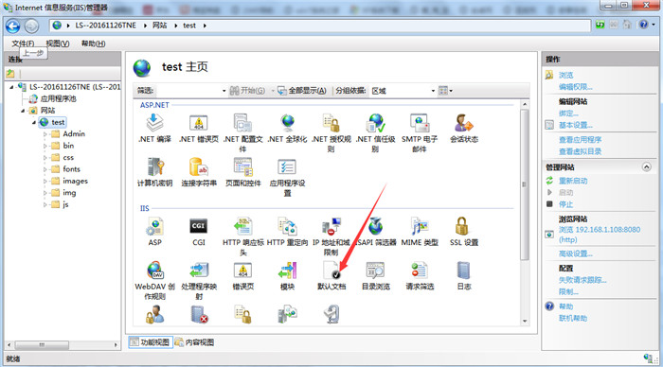Viewport: 663px width, 367px height.
Task: Click the 基本设置... link
Action: (x=576, y=125)
